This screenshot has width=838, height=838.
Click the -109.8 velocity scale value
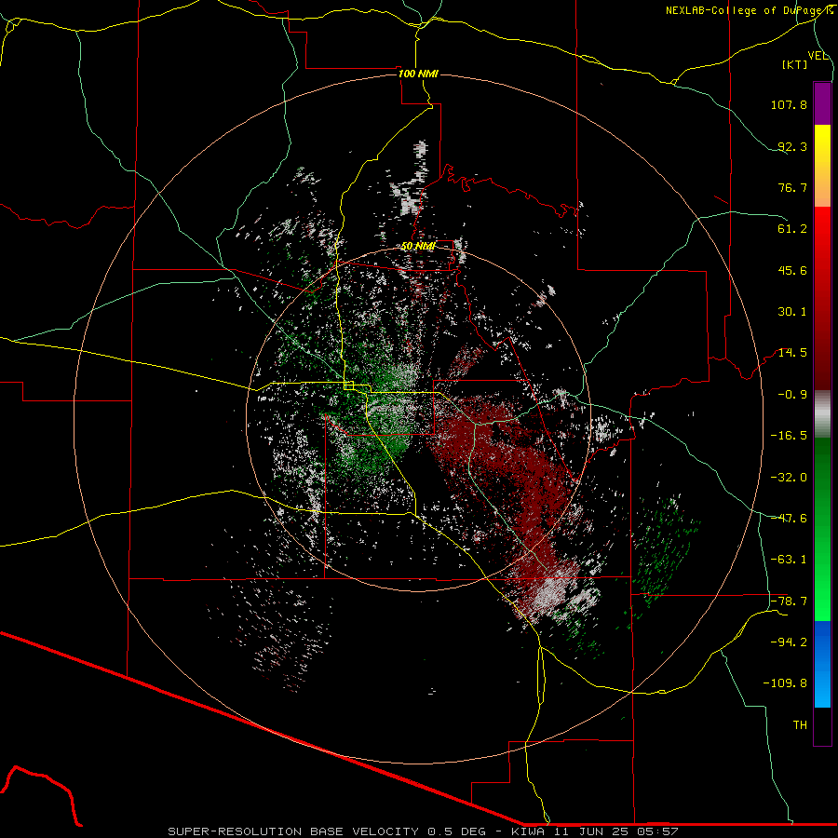(x=785, y=683)
